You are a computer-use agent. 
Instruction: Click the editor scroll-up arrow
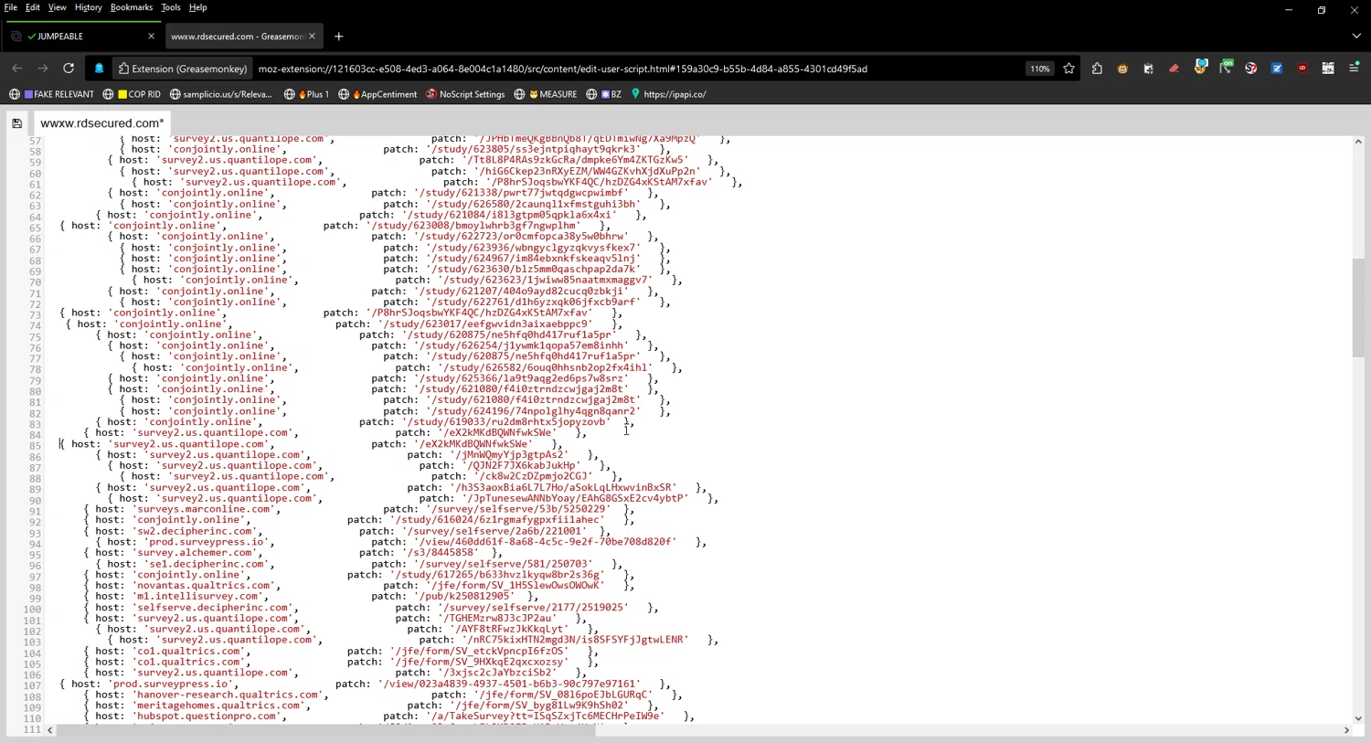point(1358,142)
